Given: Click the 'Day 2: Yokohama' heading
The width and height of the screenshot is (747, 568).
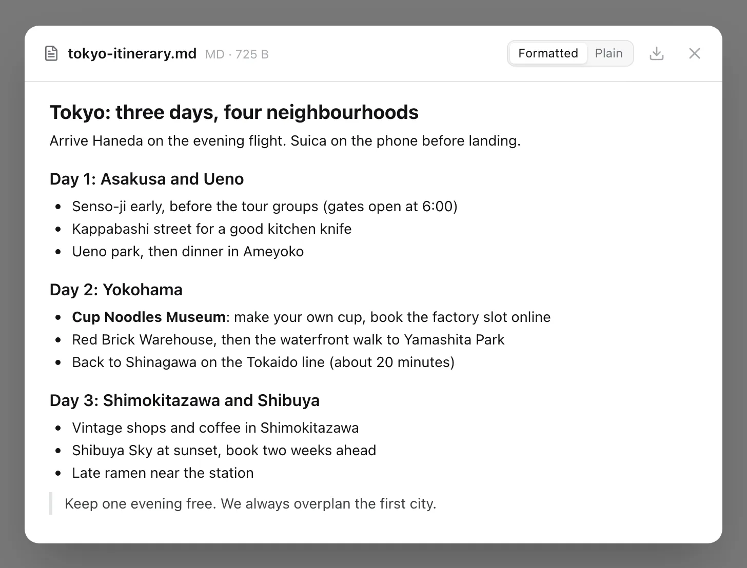Looking at the screenshot, I should point(116,290).
